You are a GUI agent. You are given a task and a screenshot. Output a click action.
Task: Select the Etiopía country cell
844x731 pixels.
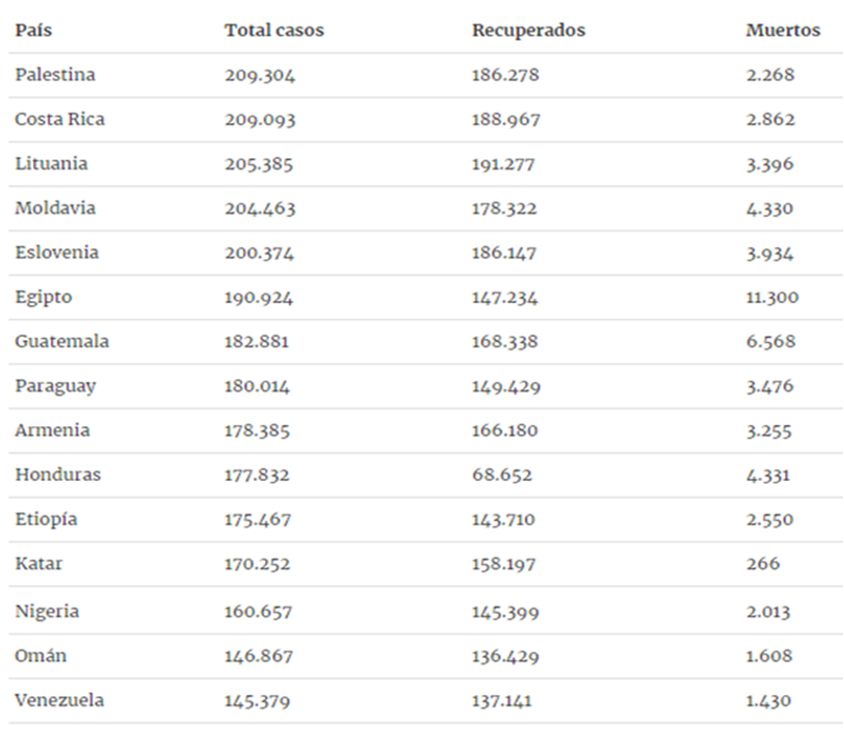46,520
